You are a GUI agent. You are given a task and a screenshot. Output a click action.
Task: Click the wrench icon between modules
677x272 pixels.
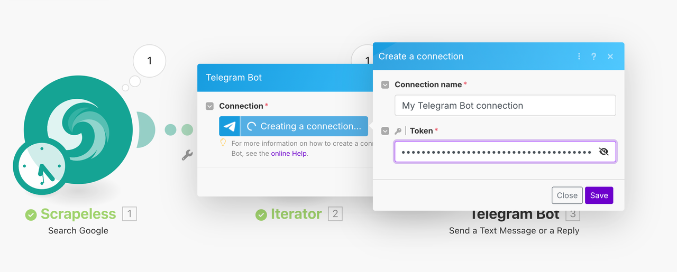[x=187, y=155]
